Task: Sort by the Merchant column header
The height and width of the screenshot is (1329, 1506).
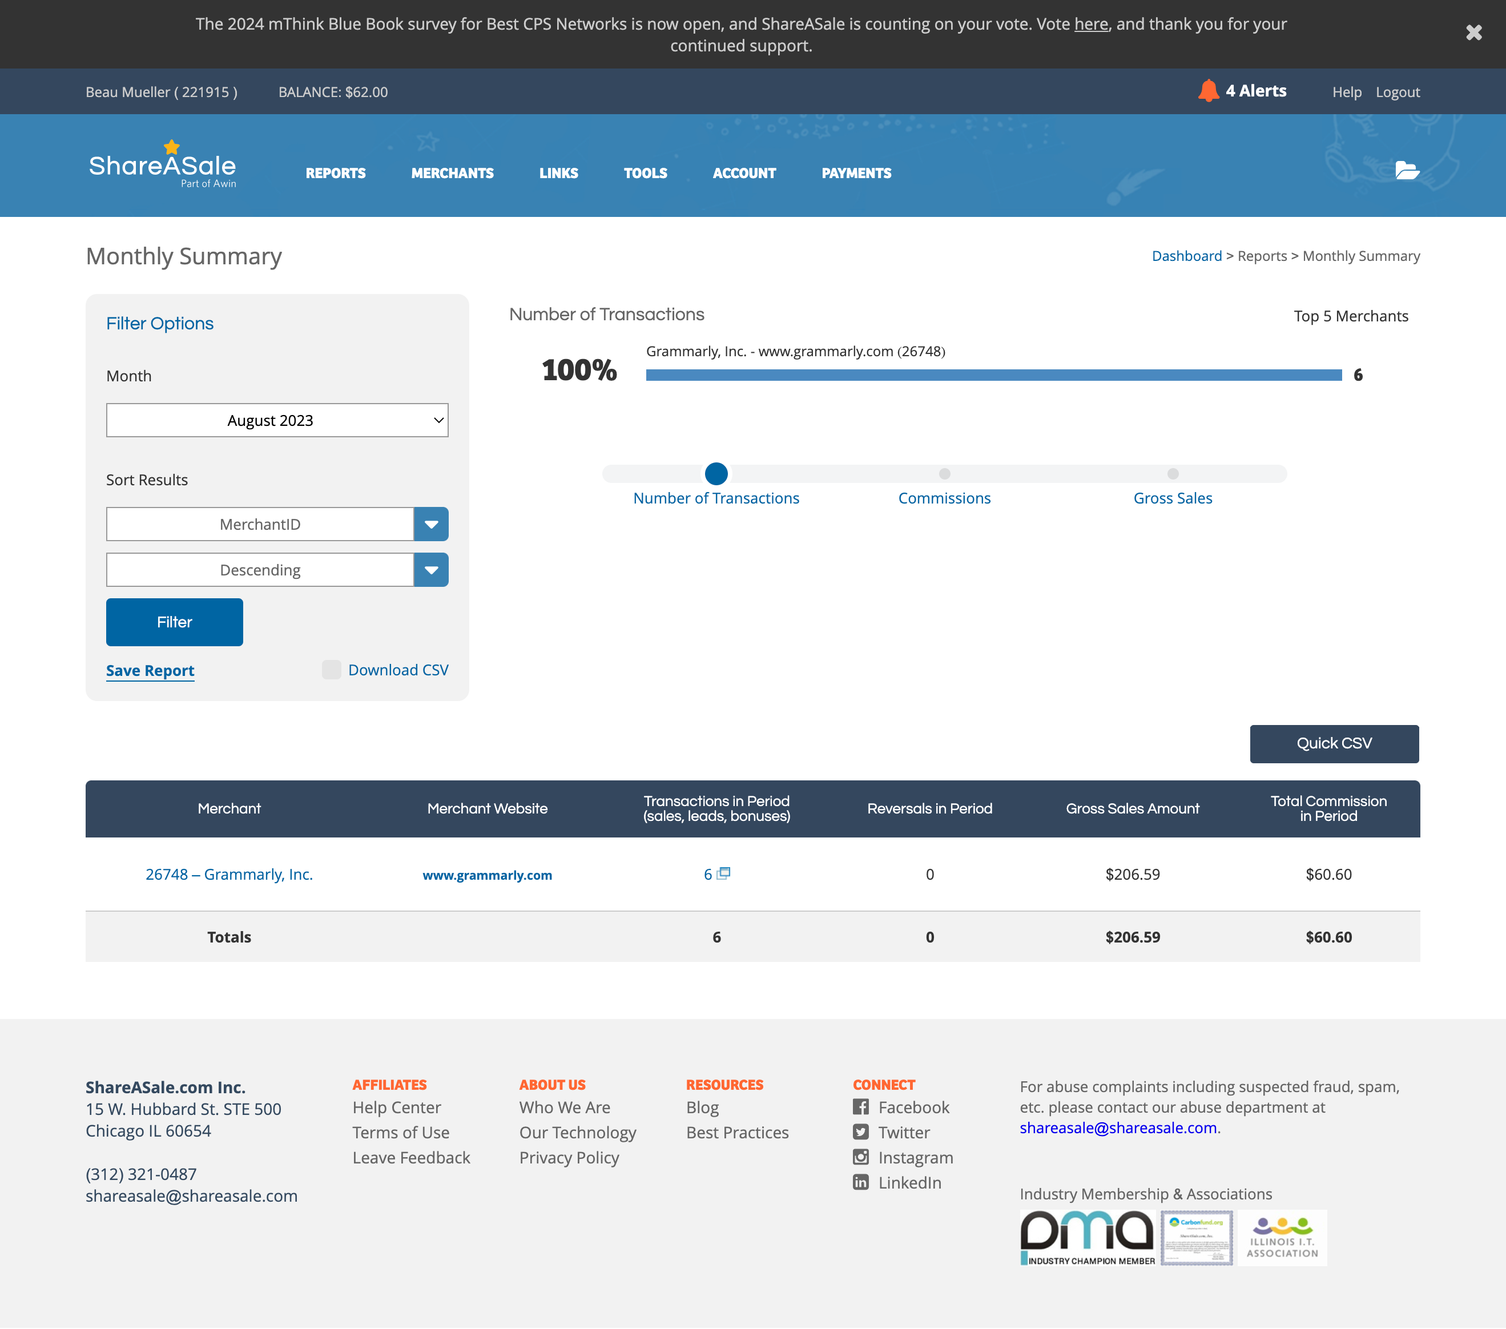Action: tap(229, 808)
